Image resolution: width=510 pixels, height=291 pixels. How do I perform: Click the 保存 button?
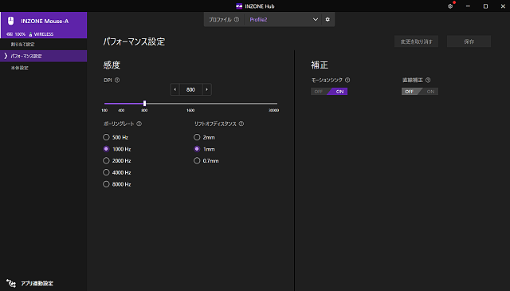tap(469, 41)
